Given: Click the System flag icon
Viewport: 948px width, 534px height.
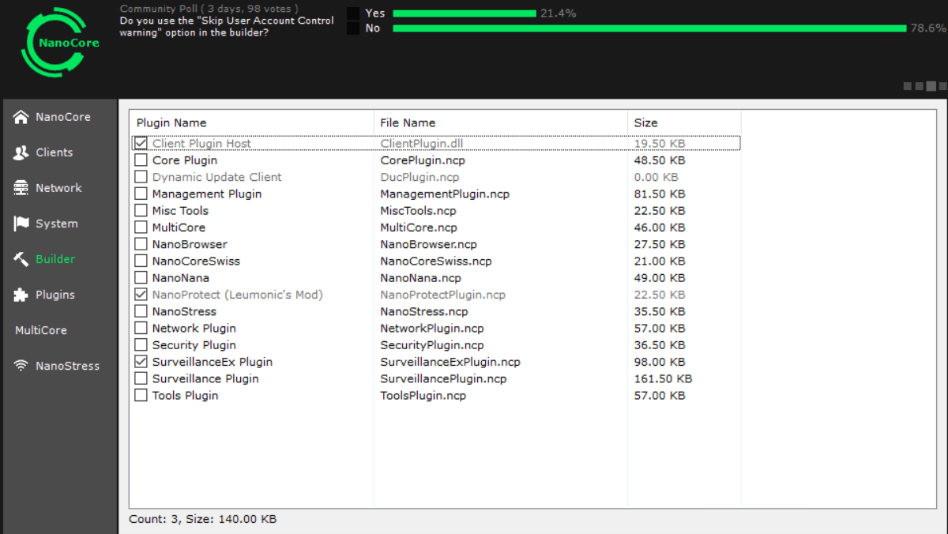Looking at the screenshot, I should tap(21, 224).
